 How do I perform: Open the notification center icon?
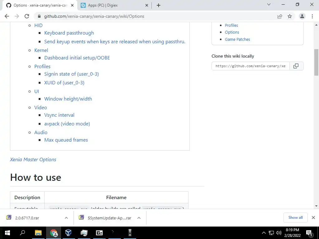309,233
